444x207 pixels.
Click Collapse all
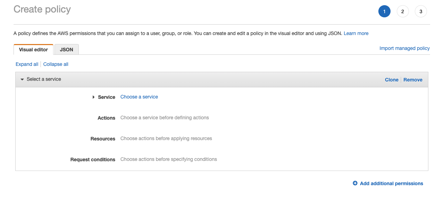click(56, 64)
